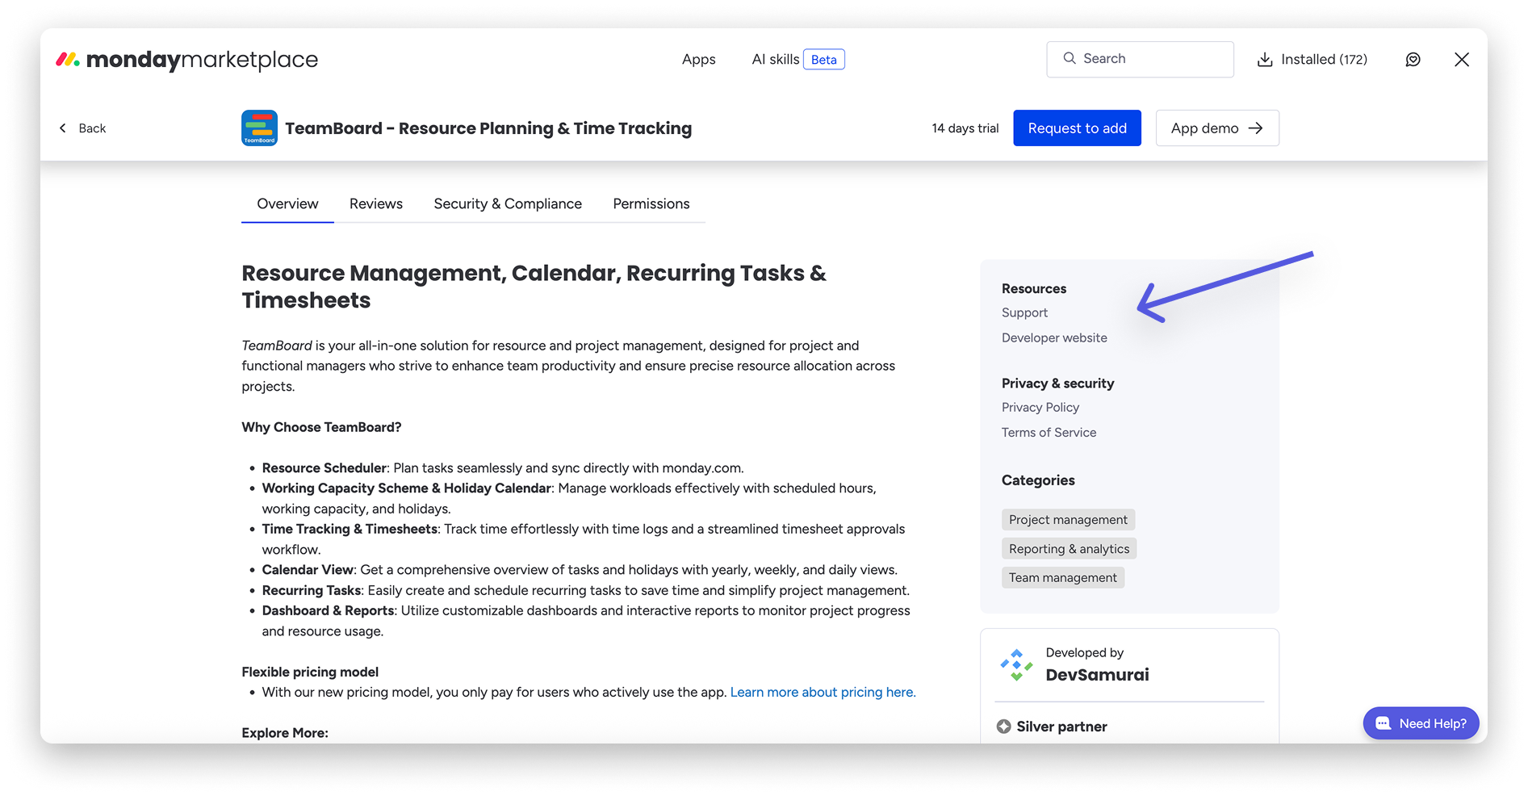
Task: Click the Time Tracking & Timesheets bullet text
Action: click(x=584, y=539)
